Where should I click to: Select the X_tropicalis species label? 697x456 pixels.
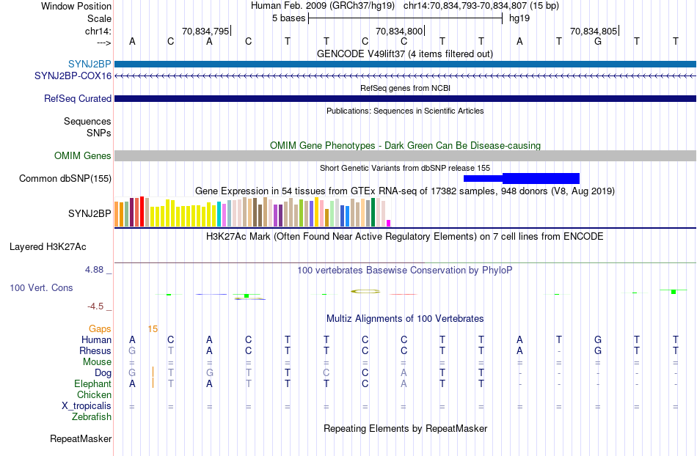[87, 406]
